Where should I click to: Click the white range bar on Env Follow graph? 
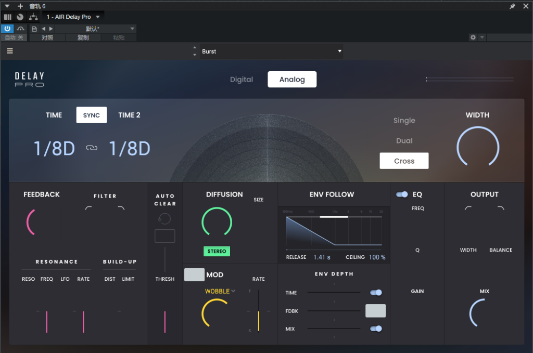click(x=334, y=217)
